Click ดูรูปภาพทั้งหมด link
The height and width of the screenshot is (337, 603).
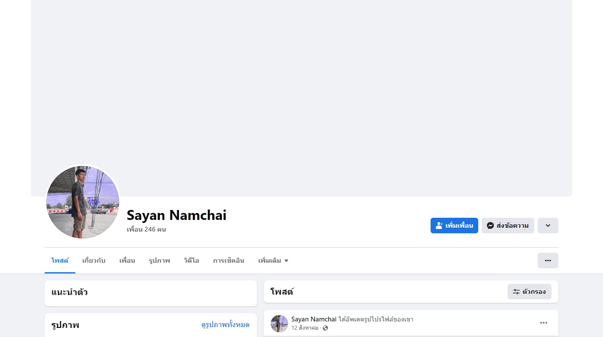pyautogui.click(x=225, y=325)
